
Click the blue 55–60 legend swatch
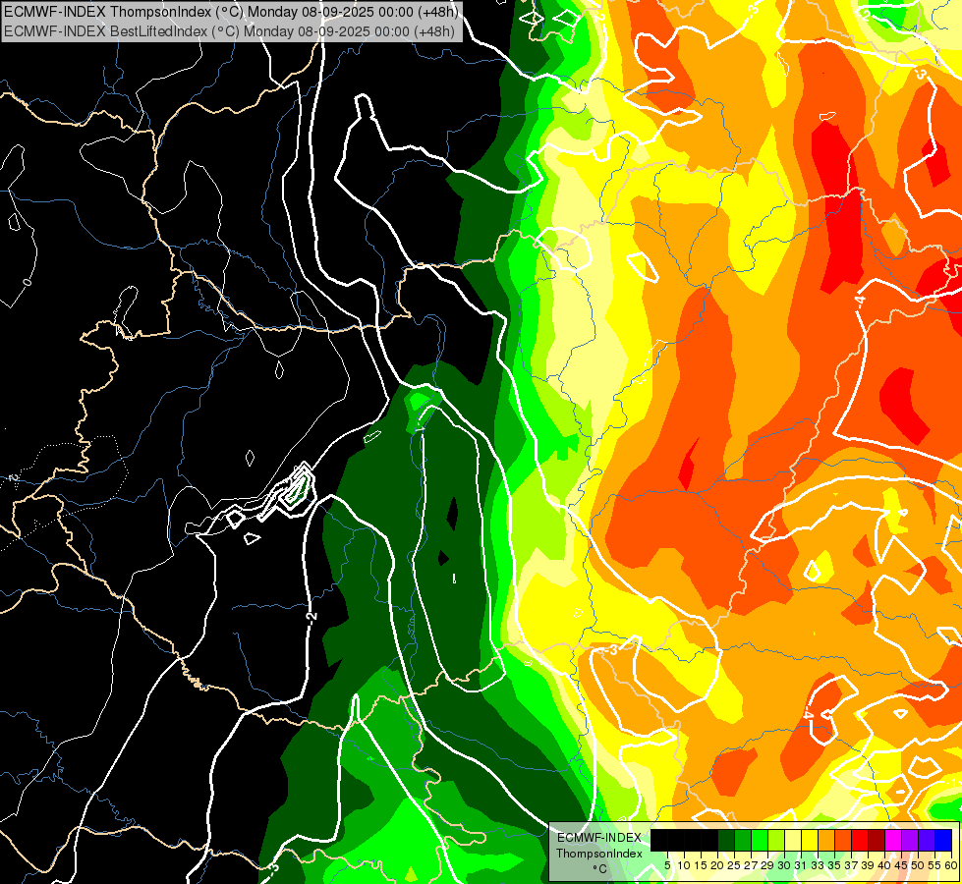tap(943, 840)
